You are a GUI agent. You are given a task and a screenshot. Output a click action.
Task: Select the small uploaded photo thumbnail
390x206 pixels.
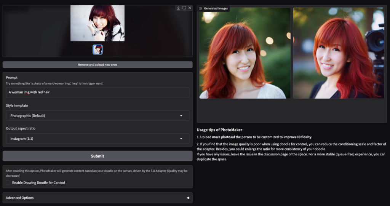[97, 50]
